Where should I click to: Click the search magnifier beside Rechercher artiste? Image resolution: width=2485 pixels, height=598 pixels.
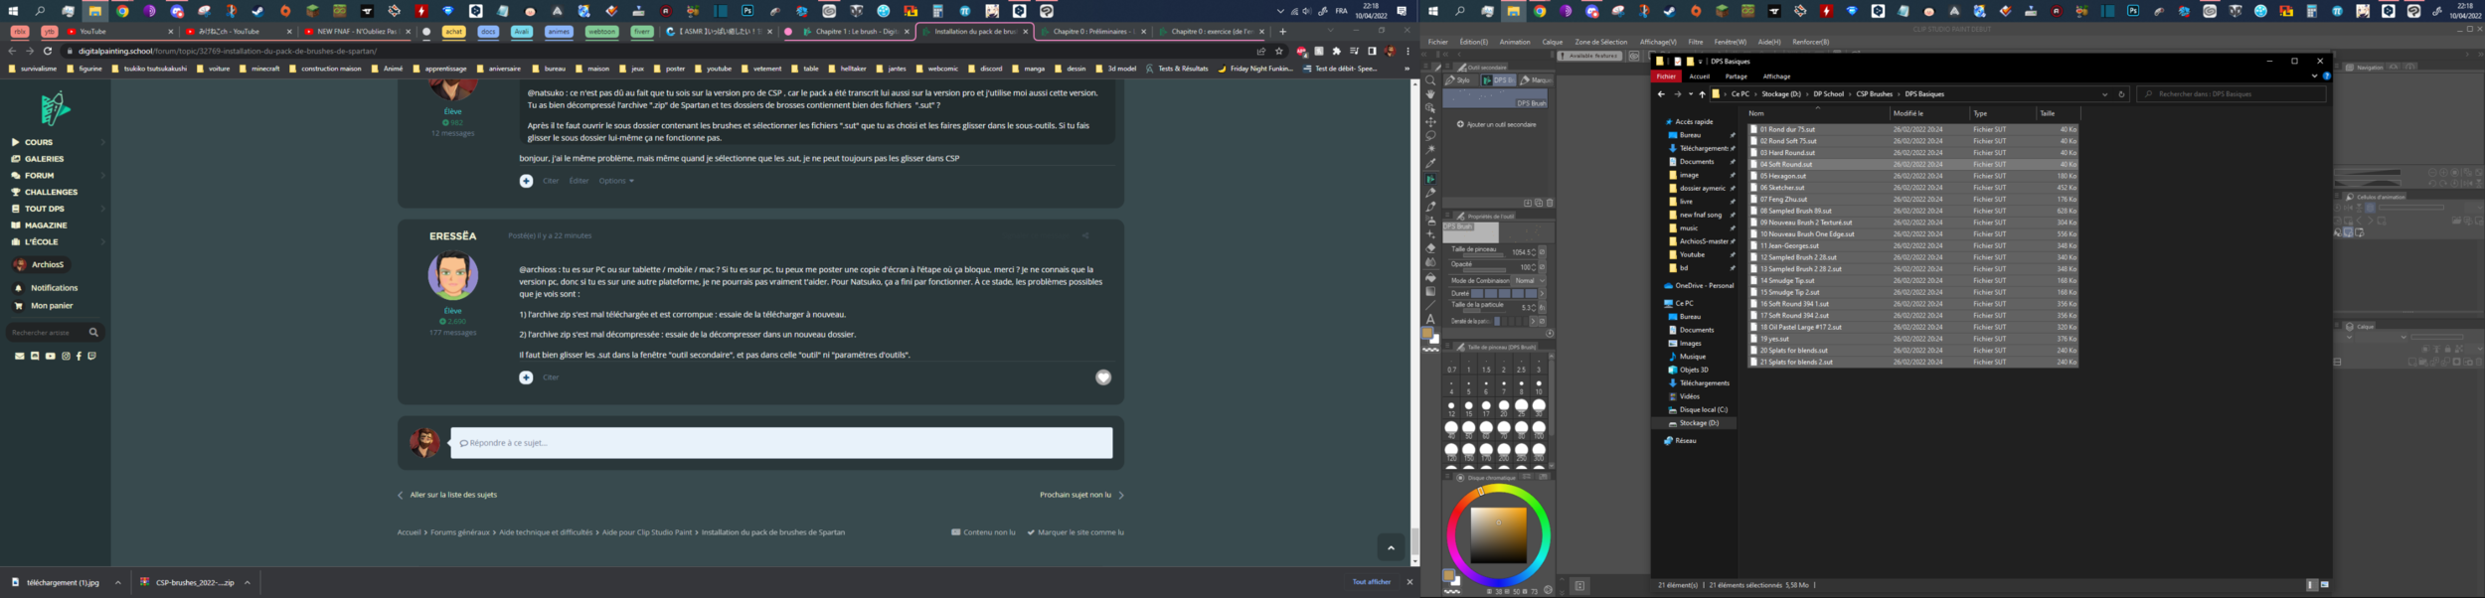coord(93,332)
